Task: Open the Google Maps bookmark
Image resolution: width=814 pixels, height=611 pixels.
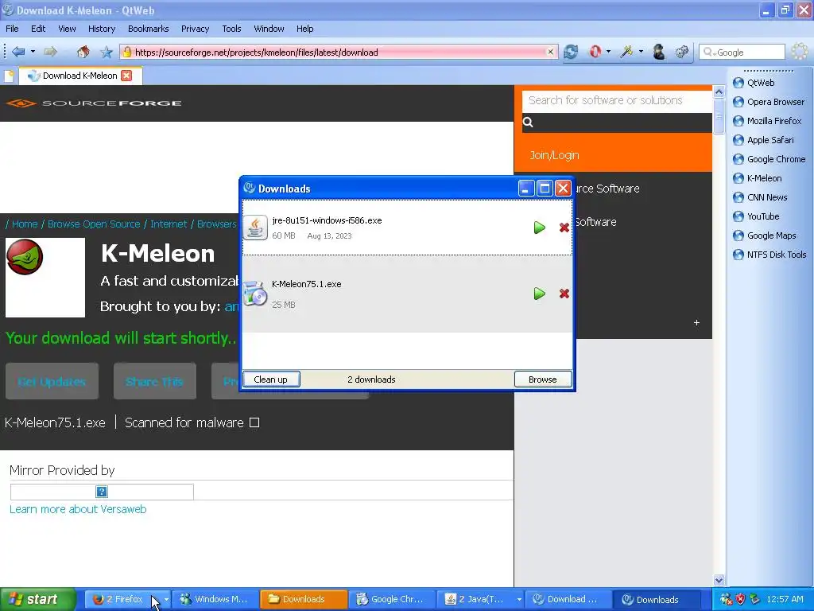Action: 765,235
